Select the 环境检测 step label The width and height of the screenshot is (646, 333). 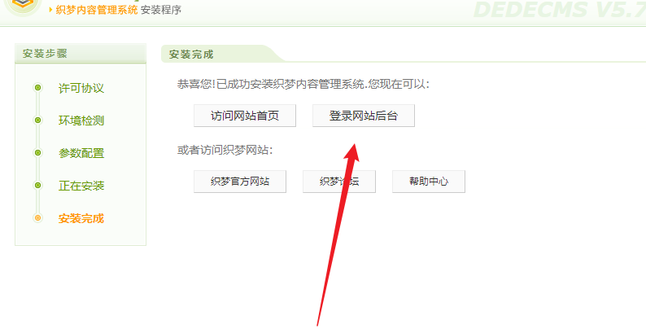(x=81, y=120)
